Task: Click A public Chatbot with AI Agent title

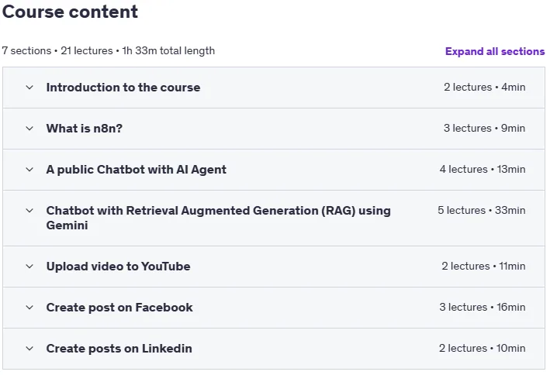Action: tap(136, 169)
